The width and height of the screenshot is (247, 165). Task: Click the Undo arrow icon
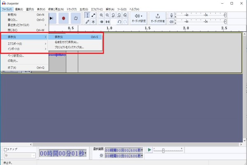[119, 22]
